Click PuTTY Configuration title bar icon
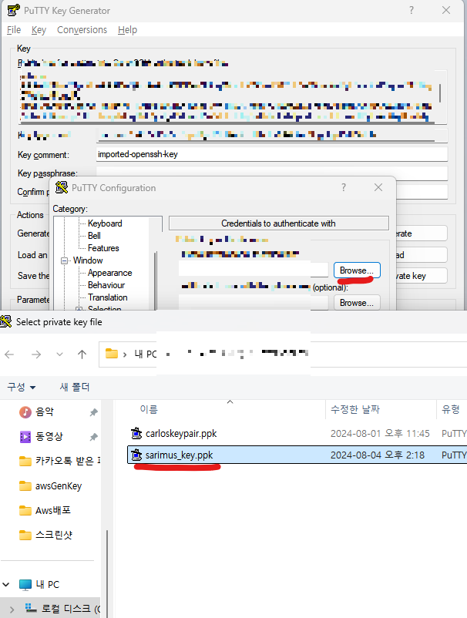467x618 pixels. click(x=62, y=187)
